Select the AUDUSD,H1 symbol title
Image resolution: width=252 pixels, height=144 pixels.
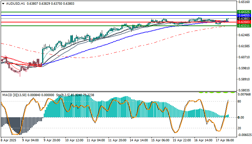pos(15,4)
